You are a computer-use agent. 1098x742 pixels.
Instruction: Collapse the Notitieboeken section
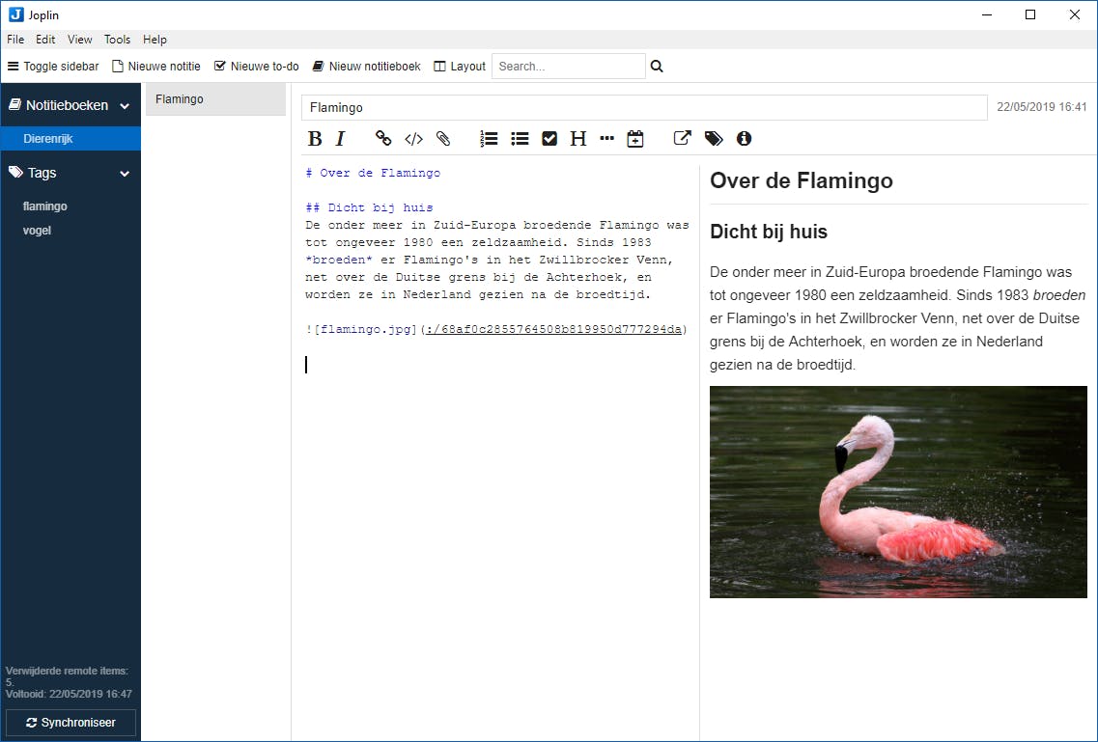click(x=125, y=106)
